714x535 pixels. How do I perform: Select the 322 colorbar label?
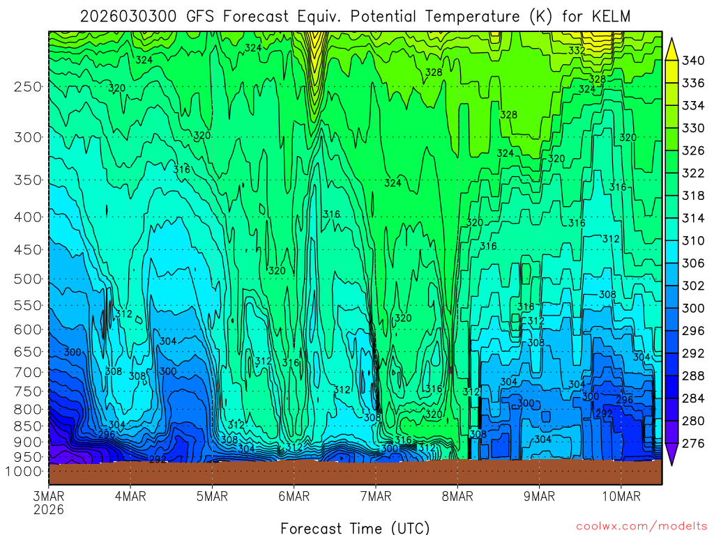[x=693, y=173]
